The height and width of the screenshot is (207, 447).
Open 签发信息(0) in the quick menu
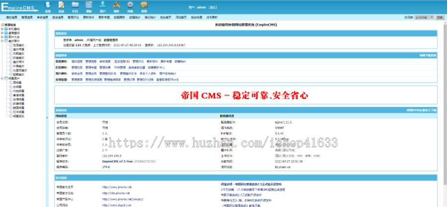click(122, 61)
